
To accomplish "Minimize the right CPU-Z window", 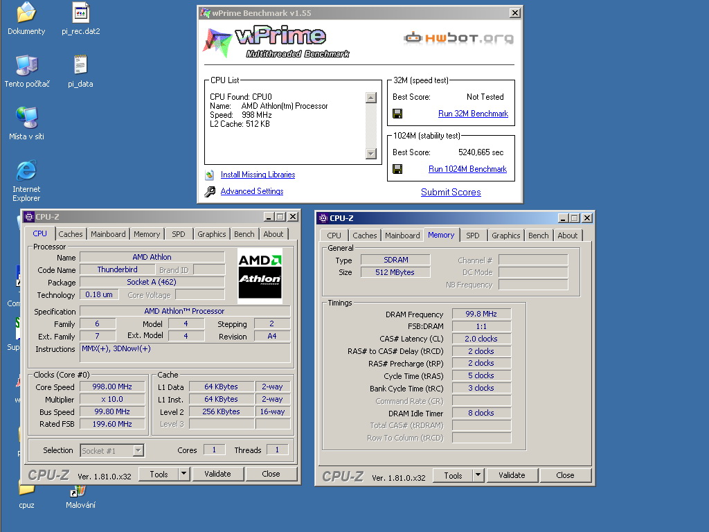I will (562, 218).
